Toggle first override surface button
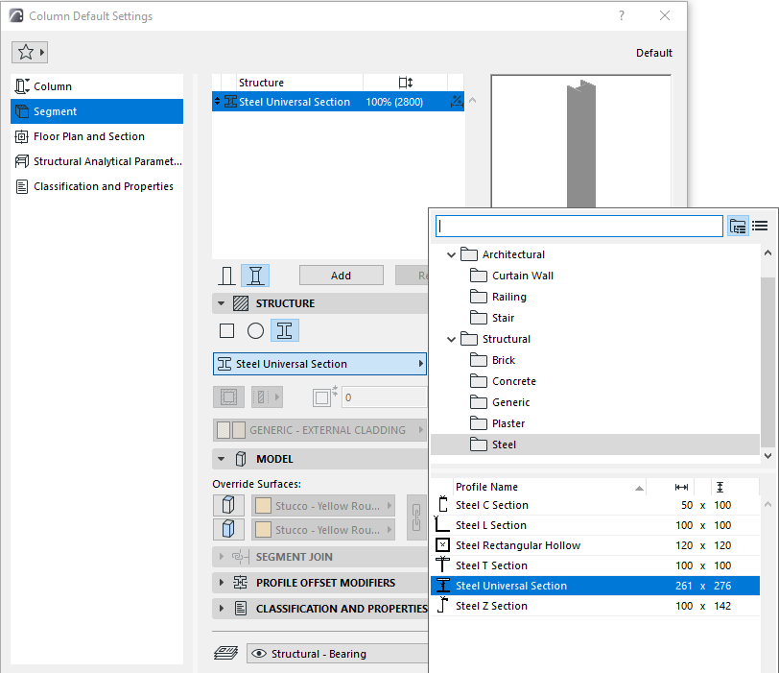Viewport: 779px width, 673px height. coord(228,506)
